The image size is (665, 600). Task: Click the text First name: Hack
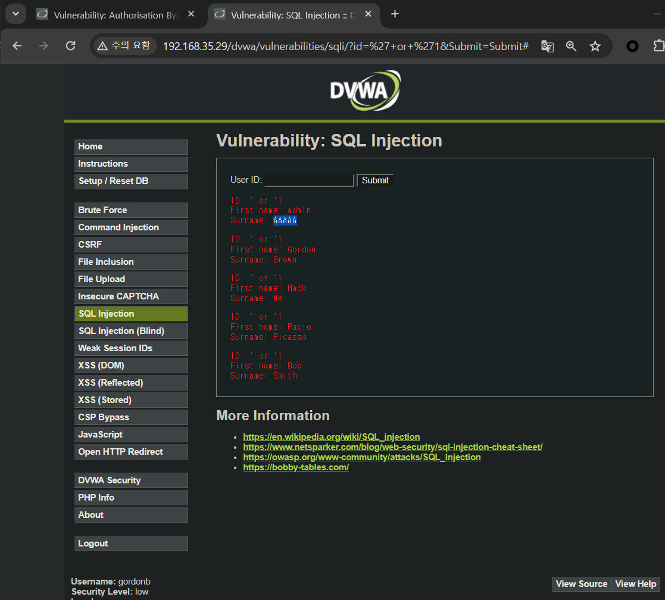click(x=268, y=288)
